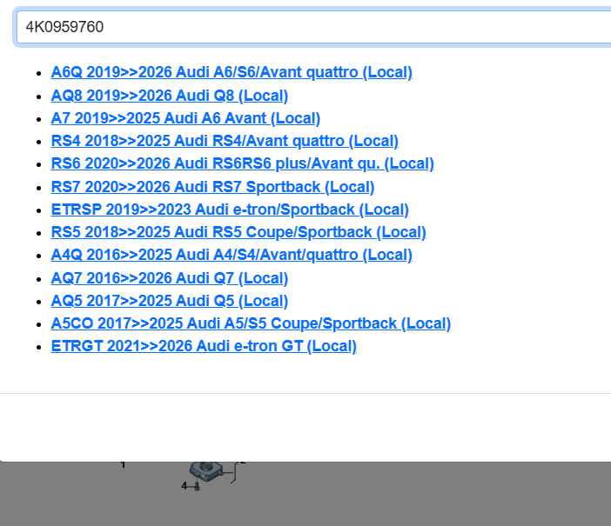The height and width of the screenshot is (526, 611).
Task: Select the ETRSP Audi e-tron/Sportback link
Action: pyautogui.click(x=230, y=210)
